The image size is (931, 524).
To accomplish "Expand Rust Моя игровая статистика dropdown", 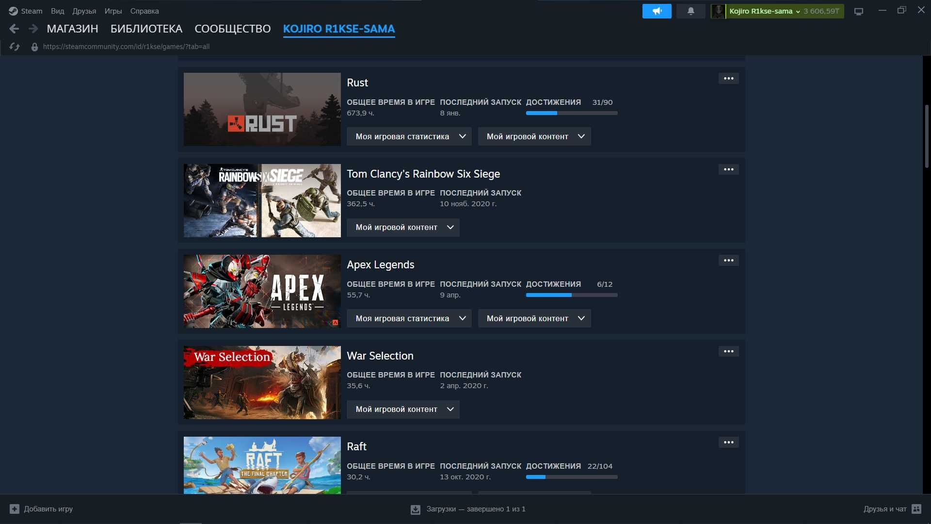I will (409, 137).
